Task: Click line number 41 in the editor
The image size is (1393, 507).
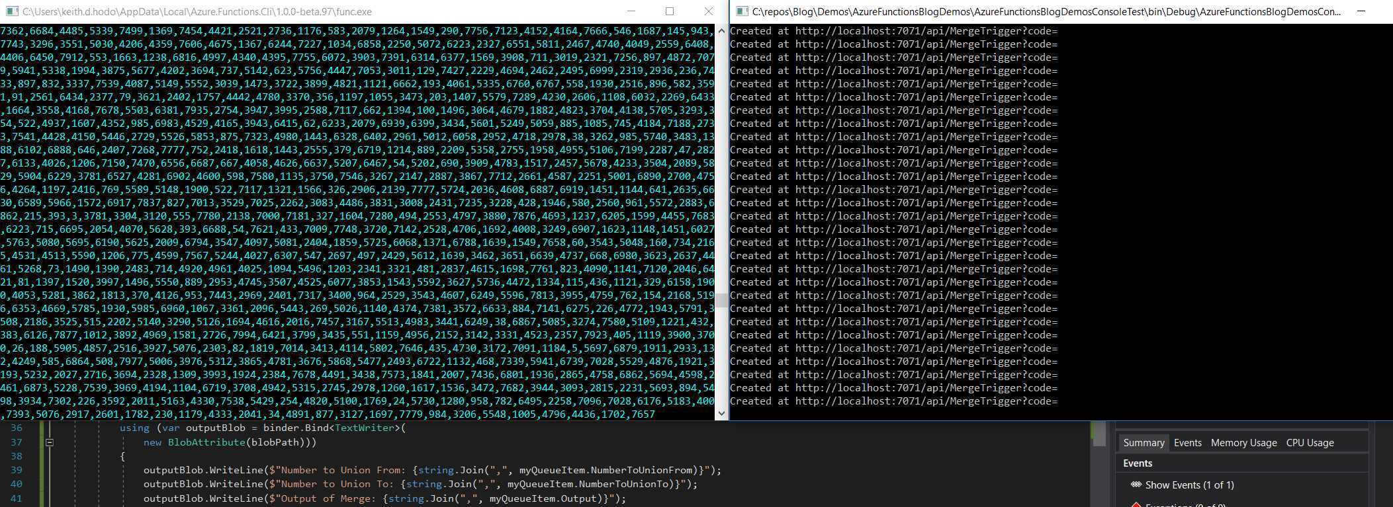Action: [16, 498]
